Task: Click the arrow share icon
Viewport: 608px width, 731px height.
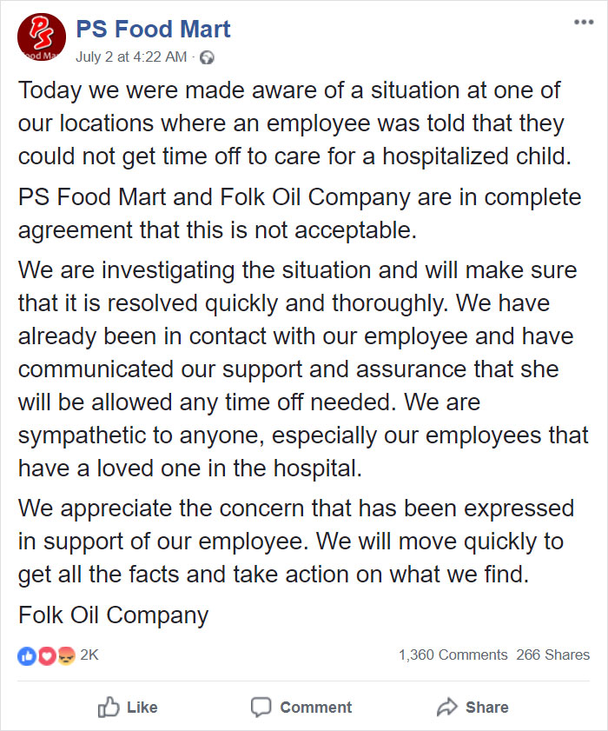Action: pyautogui.click(x=447, y=707)
